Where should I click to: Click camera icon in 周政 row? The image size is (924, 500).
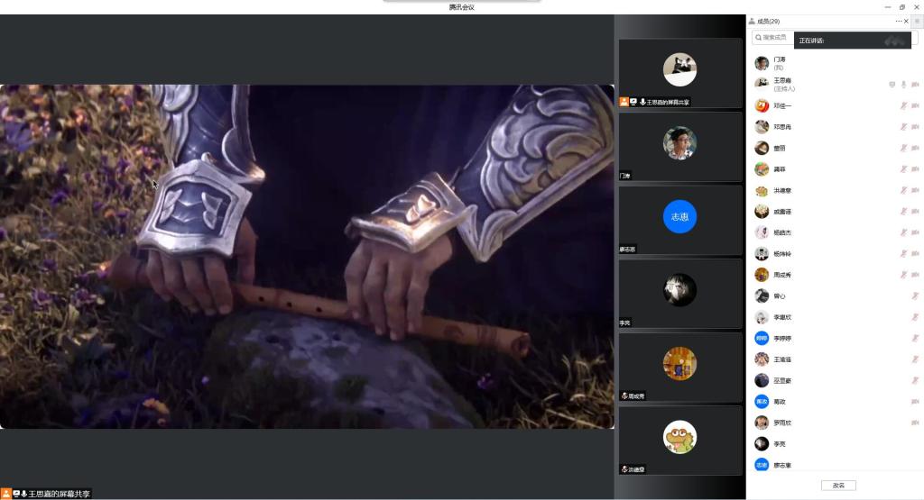915,402
